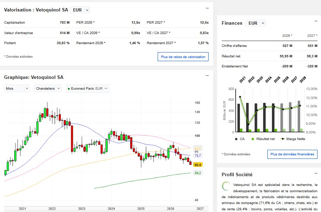Image resolution: width=321 pixels, height=212 pixels.
Task: Click the blue 75,7 moving average label
Action: click(x=197, y=156)
